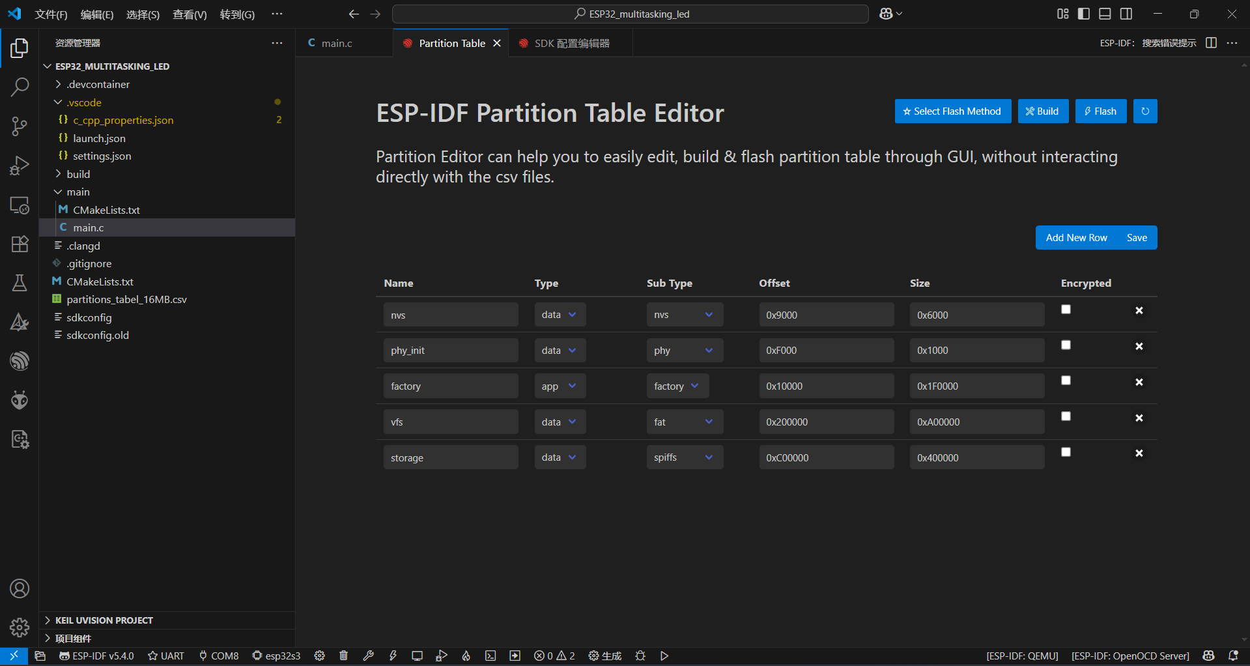Click esp32s3 target in status bar
The width and height of the screenshot is (1250, 666).
click(x=276, y=656)
